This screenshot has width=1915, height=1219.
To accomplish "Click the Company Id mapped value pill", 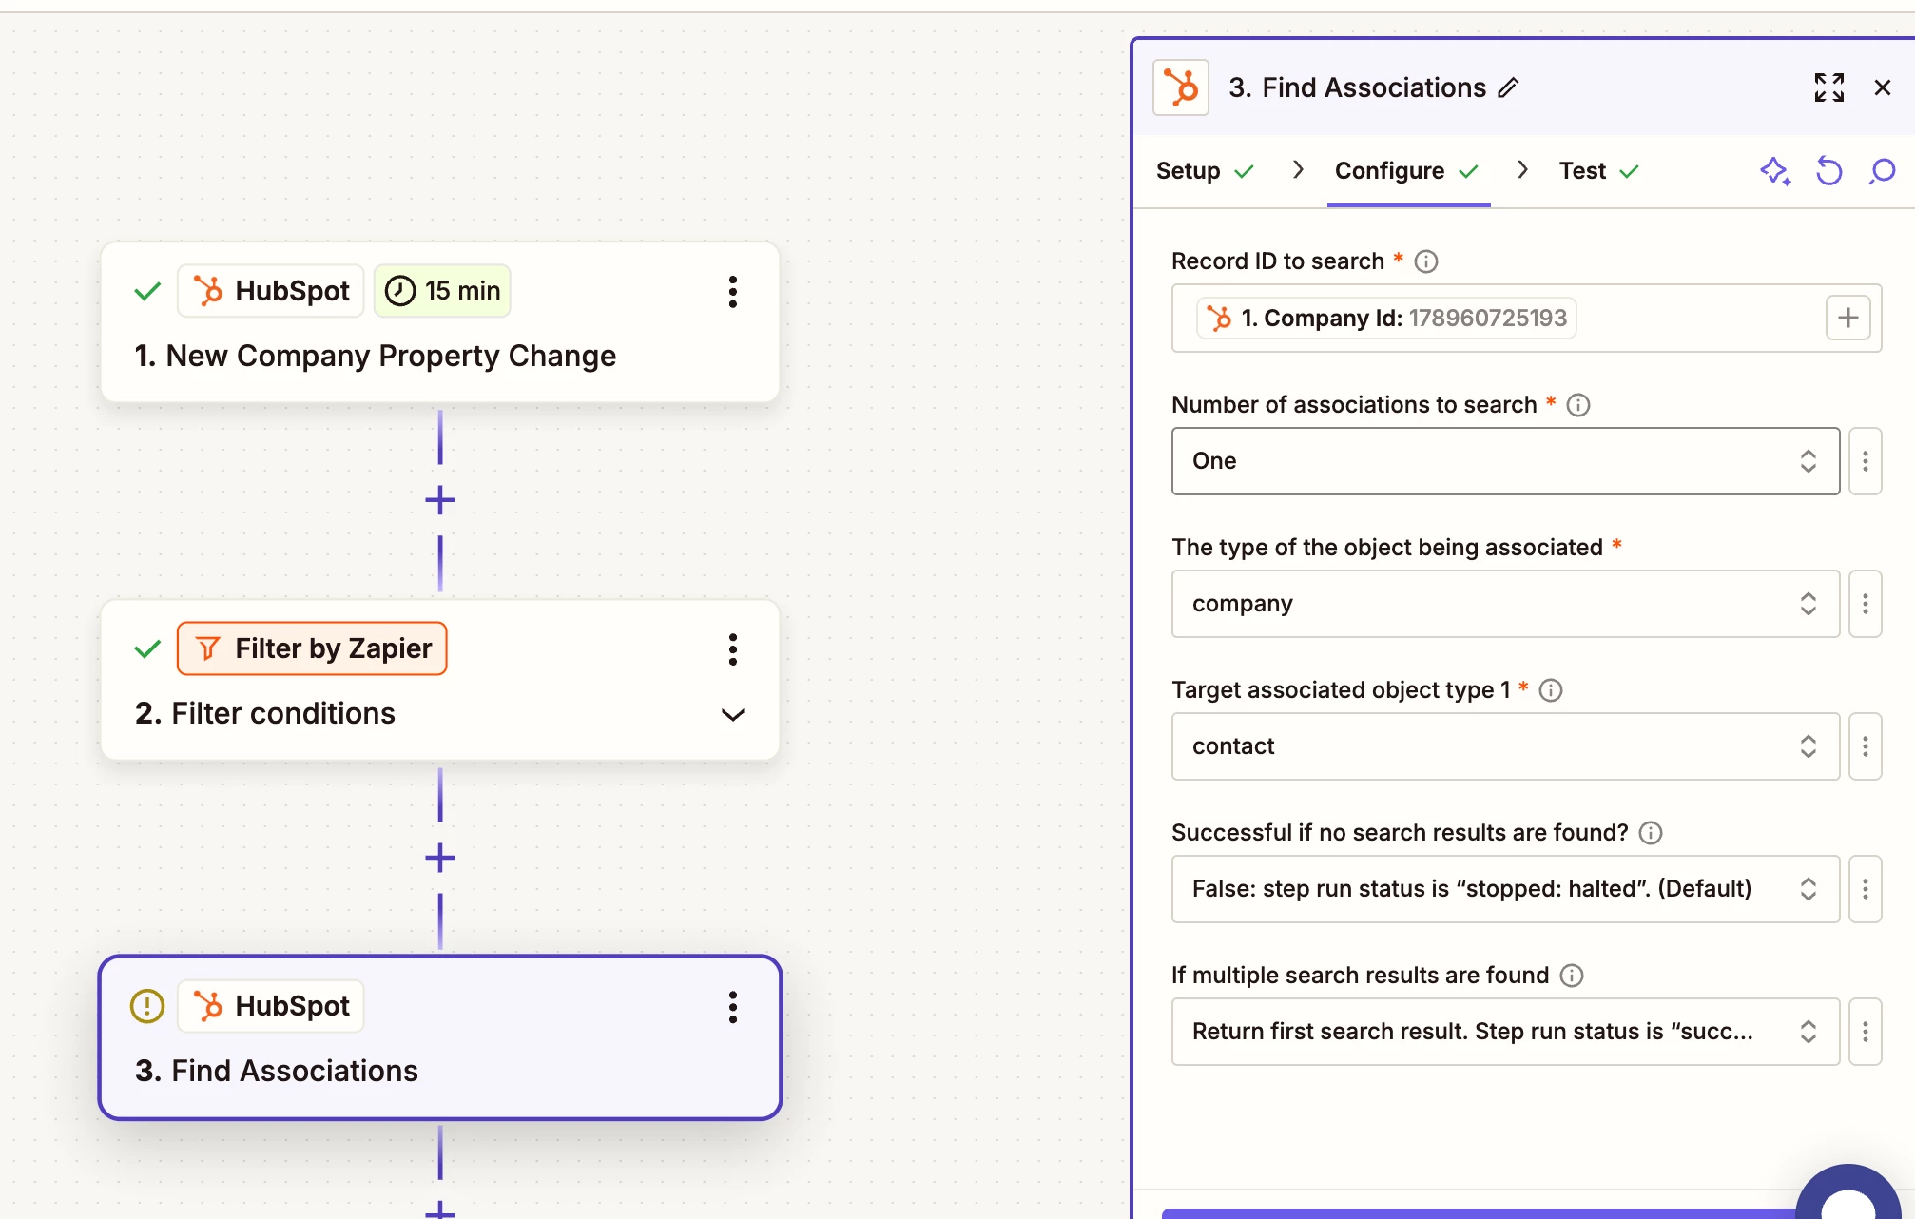I will [x=1386, y=318].
